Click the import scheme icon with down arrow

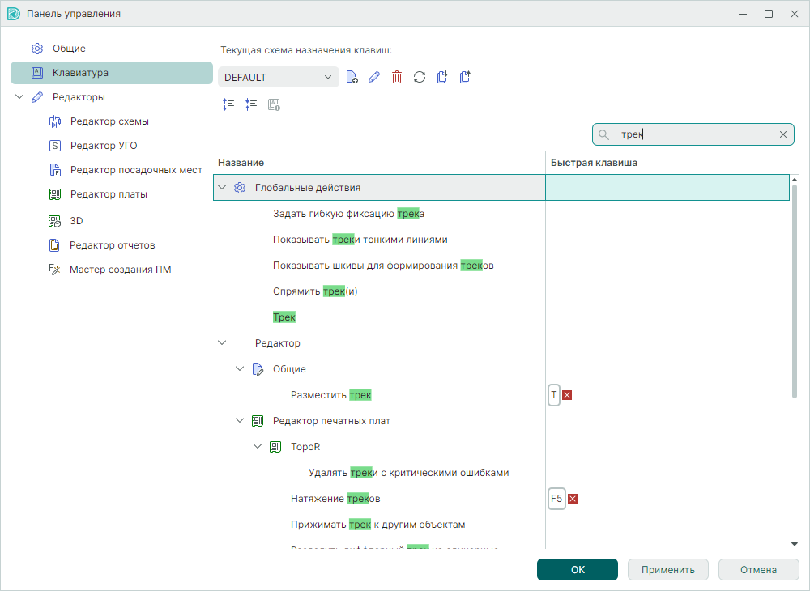point(442,78)
